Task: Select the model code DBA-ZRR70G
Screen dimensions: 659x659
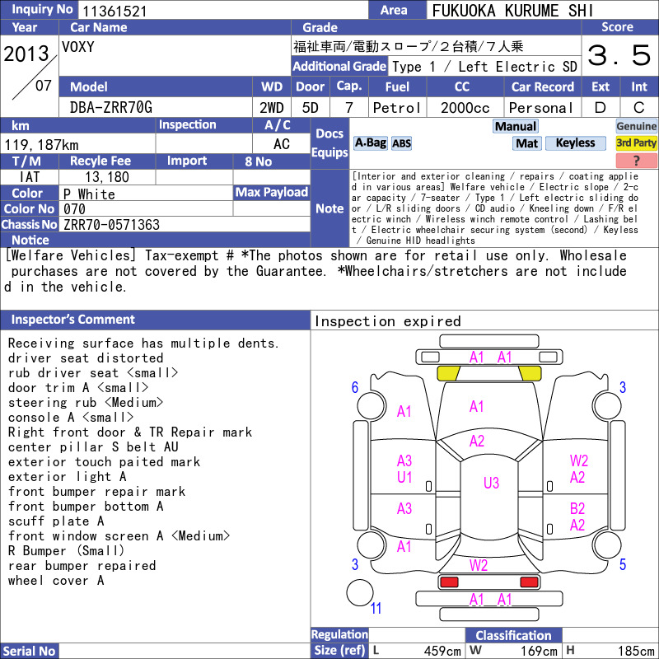Action: pos(111,108)
